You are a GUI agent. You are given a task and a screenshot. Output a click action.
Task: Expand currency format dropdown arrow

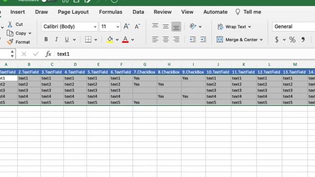pyautogui.click(x=284, y=40)
